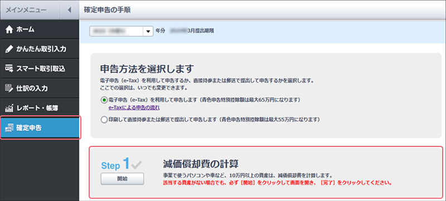Click the 開始 button in Step 1
Screen dimensions: 446x201
pos(122,179)
